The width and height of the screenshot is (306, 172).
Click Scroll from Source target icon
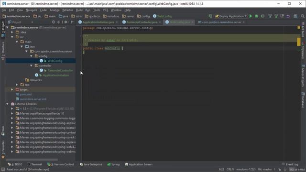tap(54, 22)
